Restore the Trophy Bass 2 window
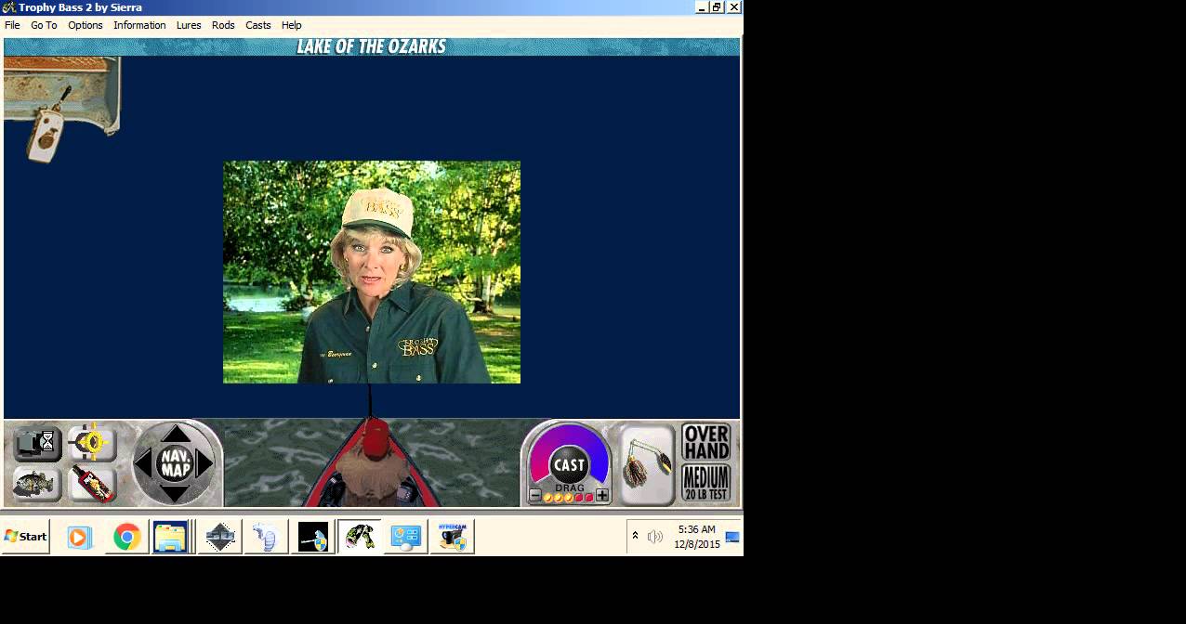 point(717,6)
